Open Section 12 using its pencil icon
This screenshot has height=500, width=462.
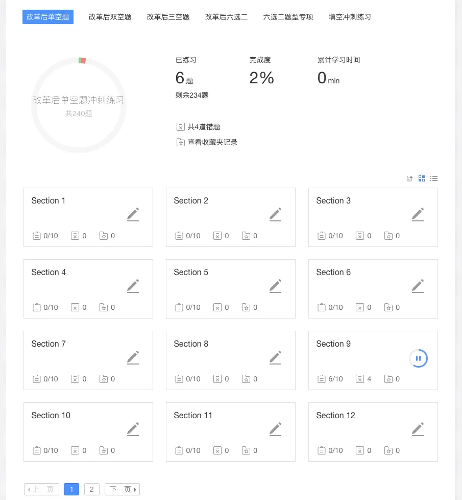tap(418, 429)
